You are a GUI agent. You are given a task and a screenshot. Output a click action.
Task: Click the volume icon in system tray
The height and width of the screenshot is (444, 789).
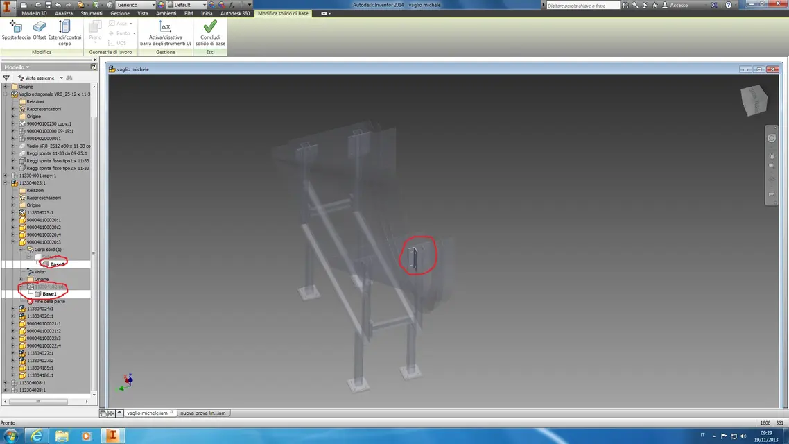pos(743,436)
